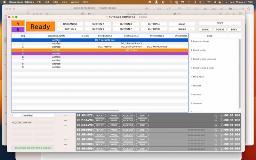The height and width of the screenshot is (160, 256).
Task: Click the purple box showing 5
Action: coord(18,29)
